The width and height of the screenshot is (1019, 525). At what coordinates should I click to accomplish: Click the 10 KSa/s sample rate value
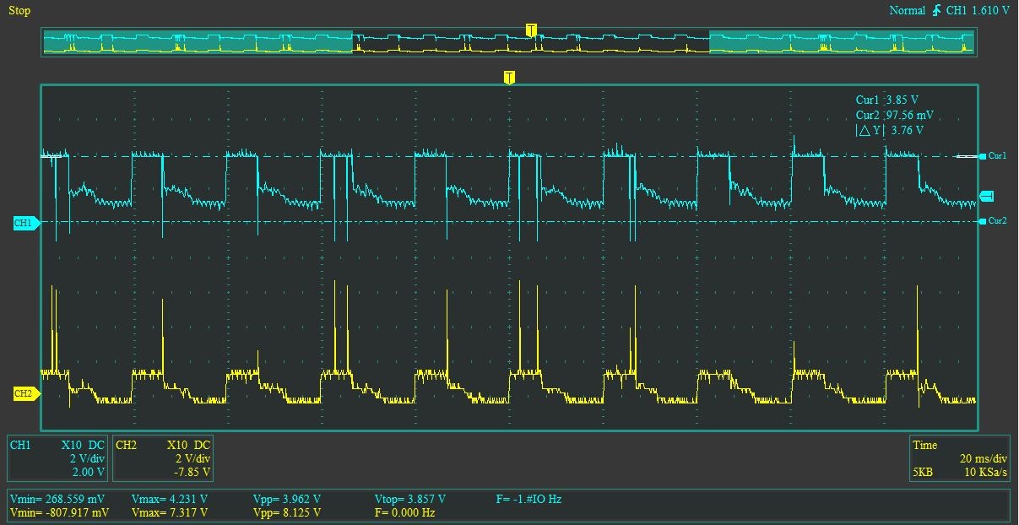(986, 472)
